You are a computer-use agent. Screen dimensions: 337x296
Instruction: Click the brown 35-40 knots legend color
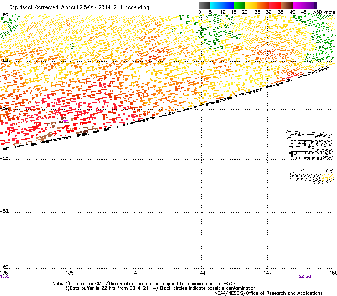point(287,5)
